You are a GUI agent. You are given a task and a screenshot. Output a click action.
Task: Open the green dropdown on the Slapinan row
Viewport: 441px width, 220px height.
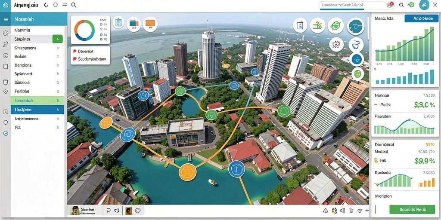tap(58, 39)
